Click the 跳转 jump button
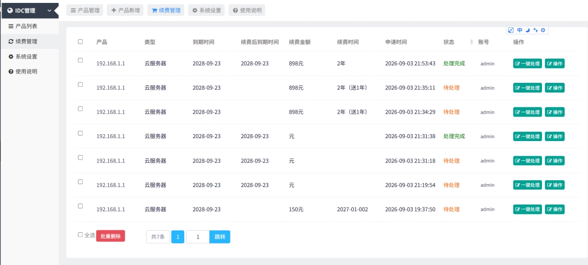This screenshot has height=265, width=588. 220,237
